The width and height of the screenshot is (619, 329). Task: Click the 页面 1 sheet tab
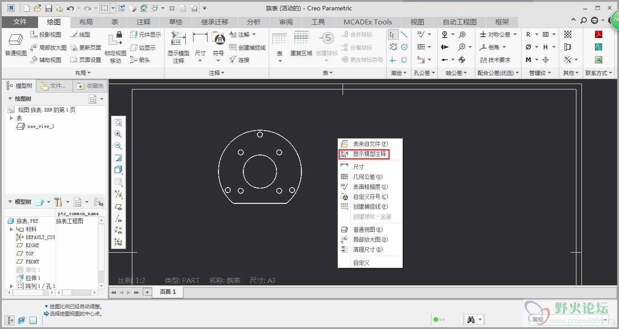[x=168, y=292]
